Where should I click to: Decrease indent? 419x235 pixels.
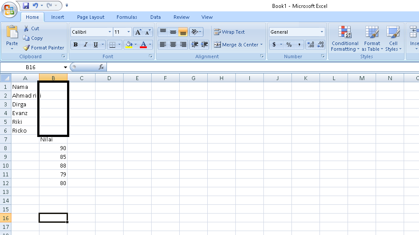click(195, 45)
